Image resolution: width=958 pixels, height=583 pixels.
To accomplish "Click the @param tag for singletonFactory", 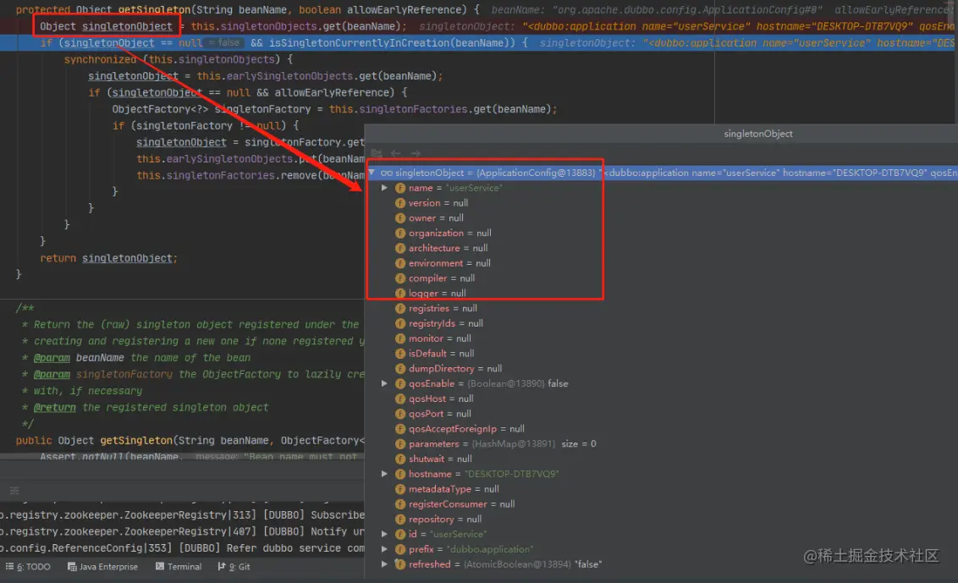I will (52, 375).
